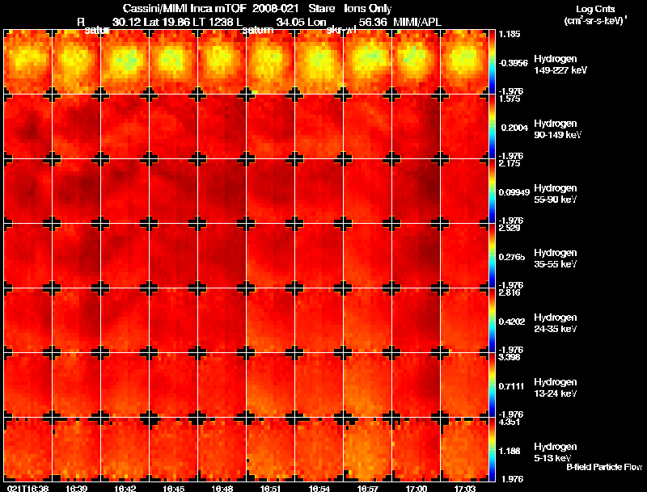Select the 55-90 keV image at 17:00
This screenshot has height=492, width=647.
point(416,191)
